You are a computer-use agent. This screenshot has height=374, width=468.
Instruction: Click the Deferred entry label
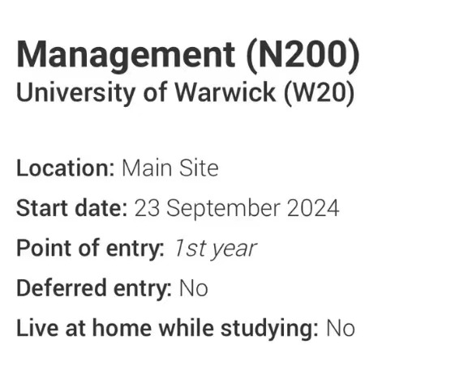(x=94, y=288)
